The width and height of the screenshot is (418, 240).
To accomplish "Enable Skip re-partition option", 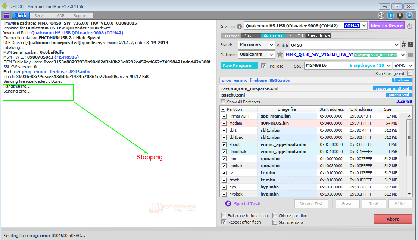I will [275, 215].
